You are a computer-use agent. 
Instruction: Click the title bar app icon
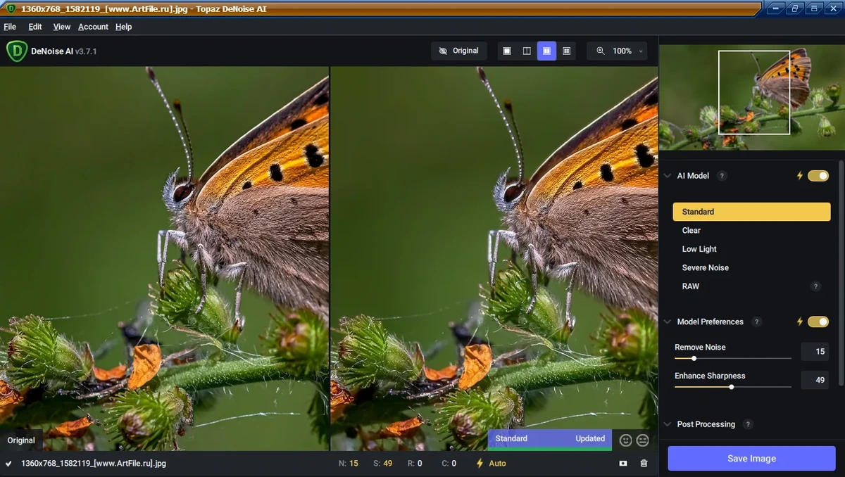11,8
